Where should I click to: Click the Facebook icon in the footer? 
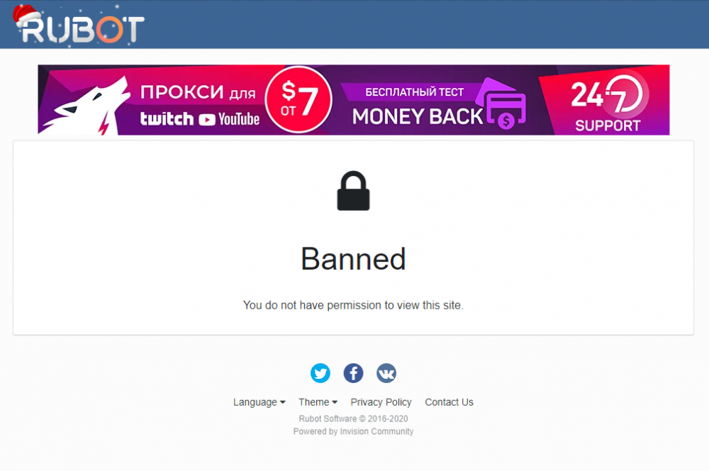click(x=353, y=373)
